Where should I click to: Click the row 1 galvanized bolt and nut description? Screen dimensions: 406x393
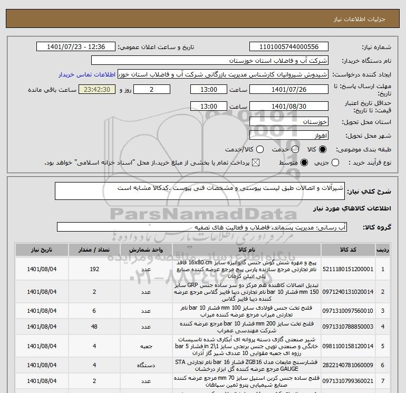pos(247,269)
